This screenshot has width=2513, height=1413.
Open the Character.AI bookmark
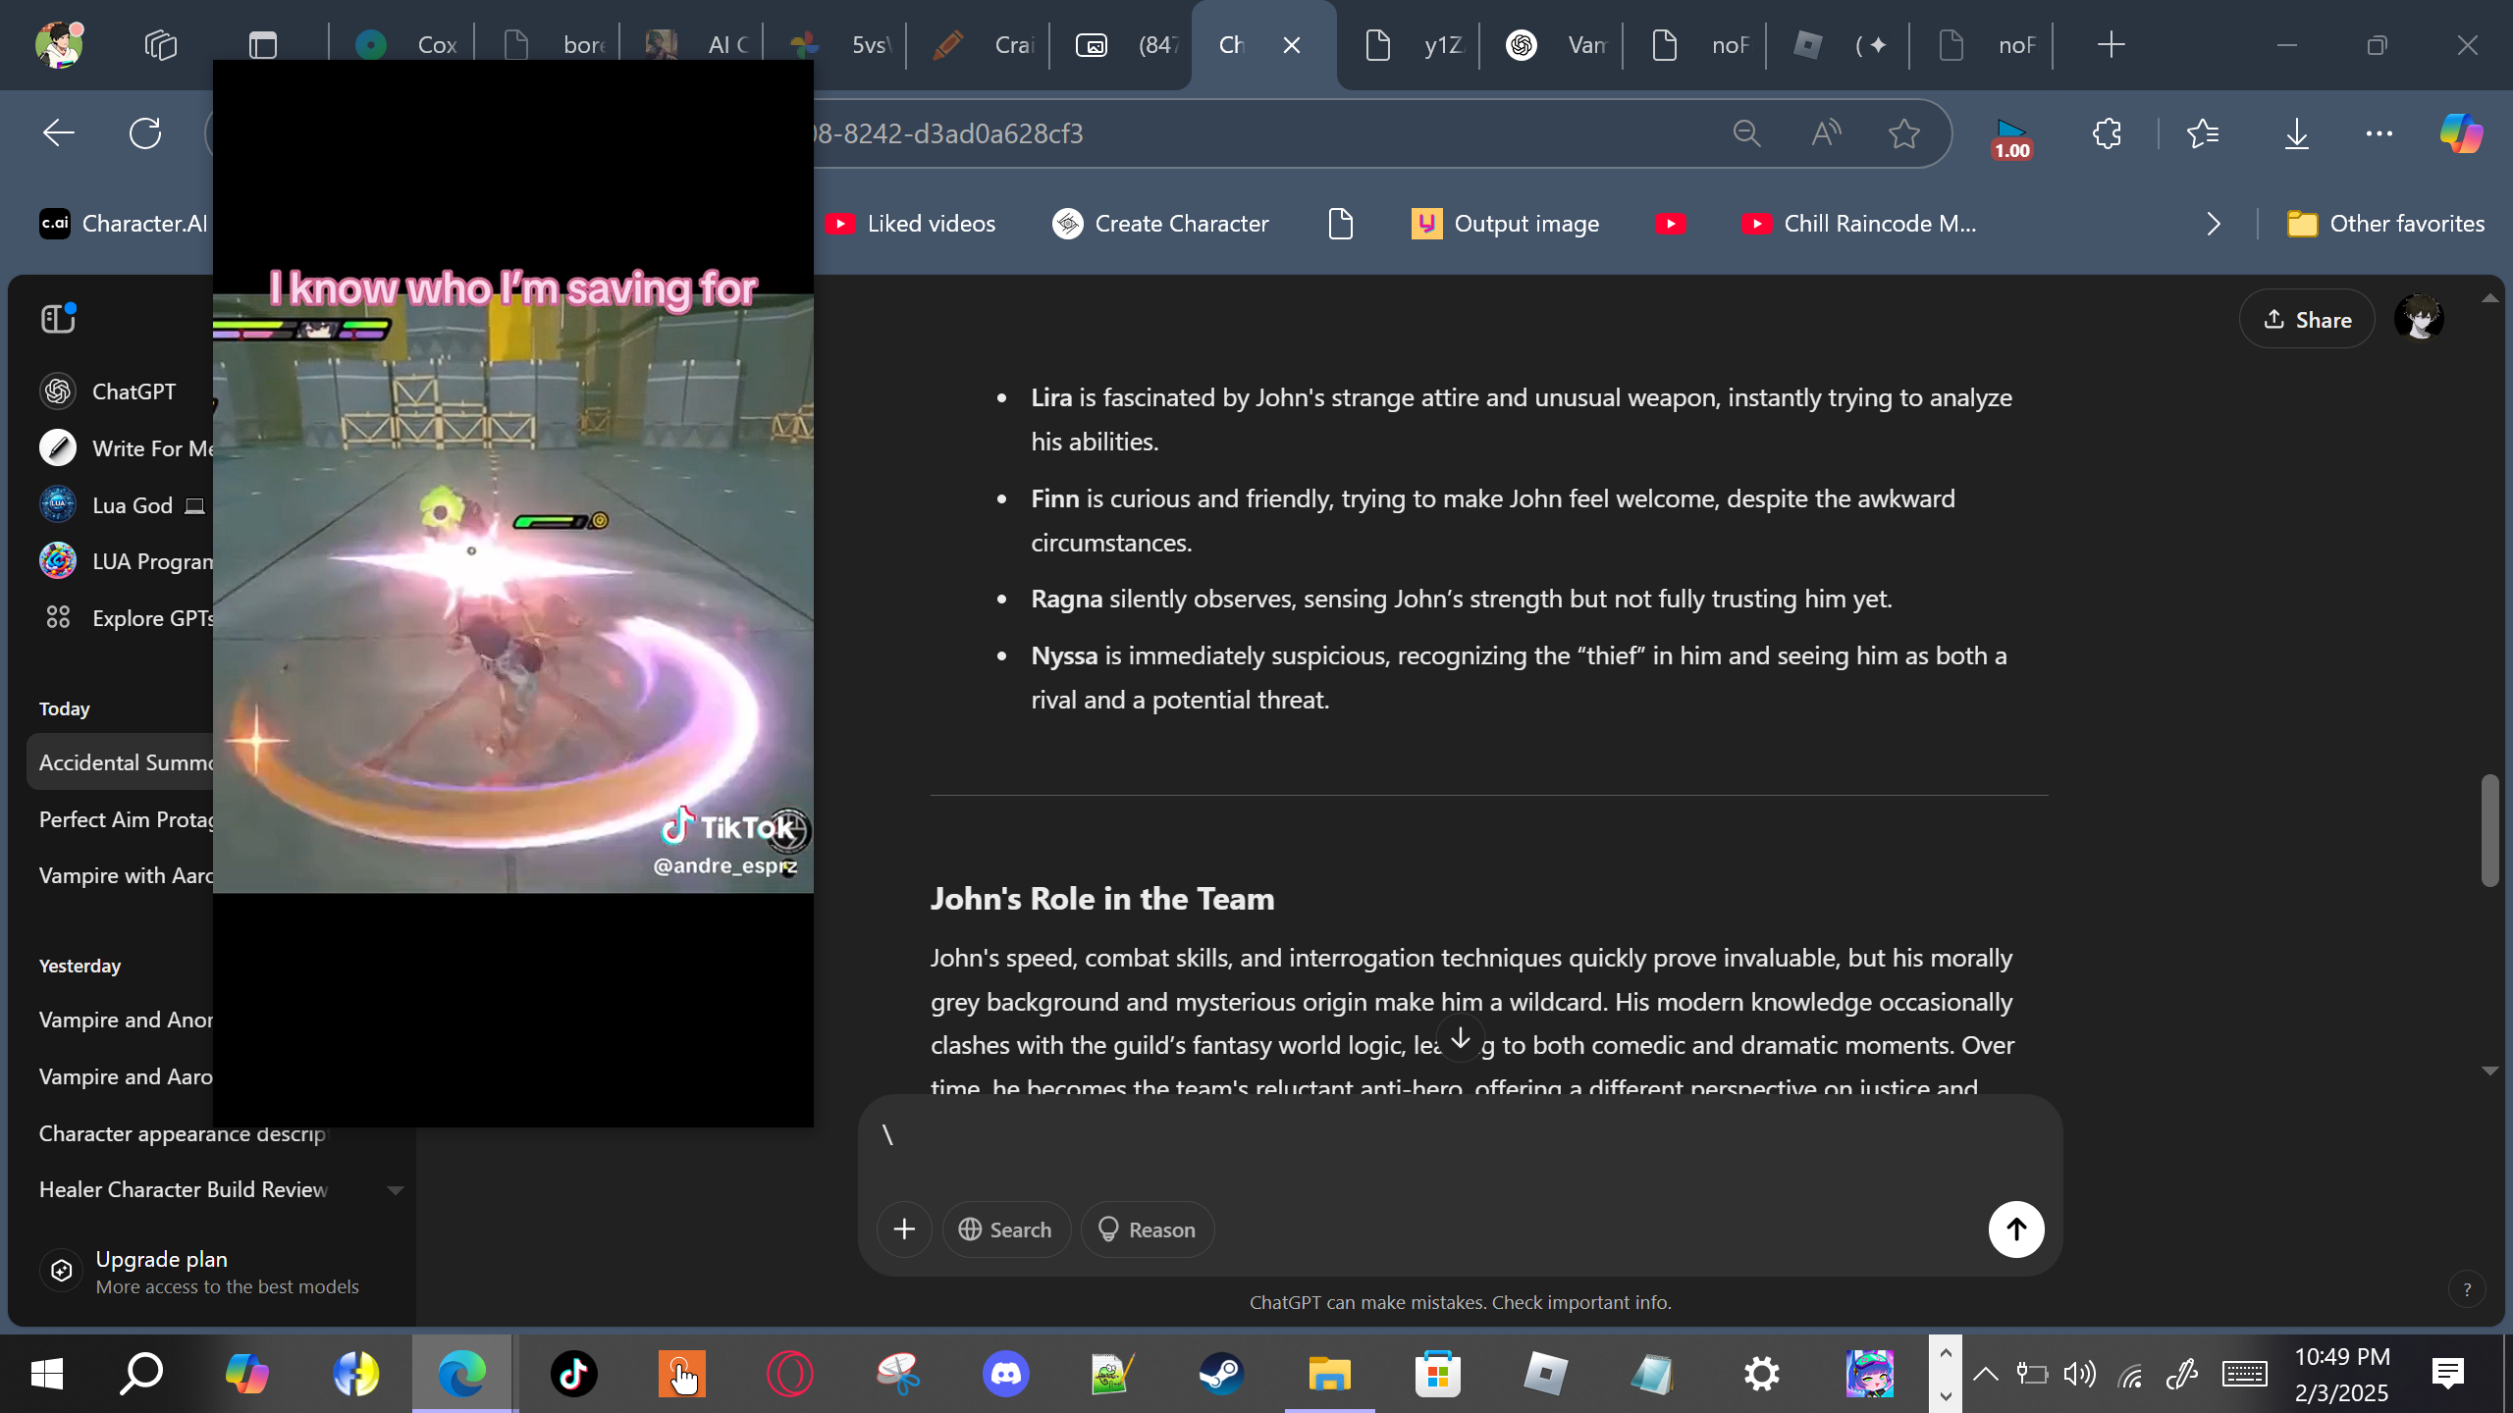tap(124, 224)
